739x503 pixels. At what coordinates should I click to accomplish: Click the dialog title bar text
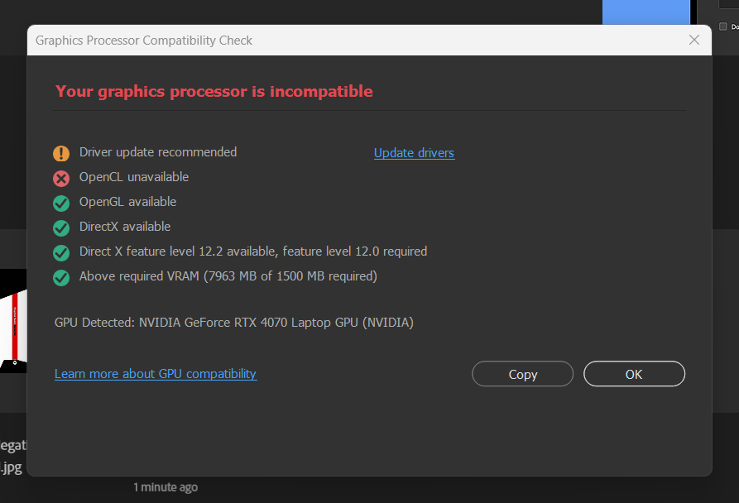click(144, 41)
